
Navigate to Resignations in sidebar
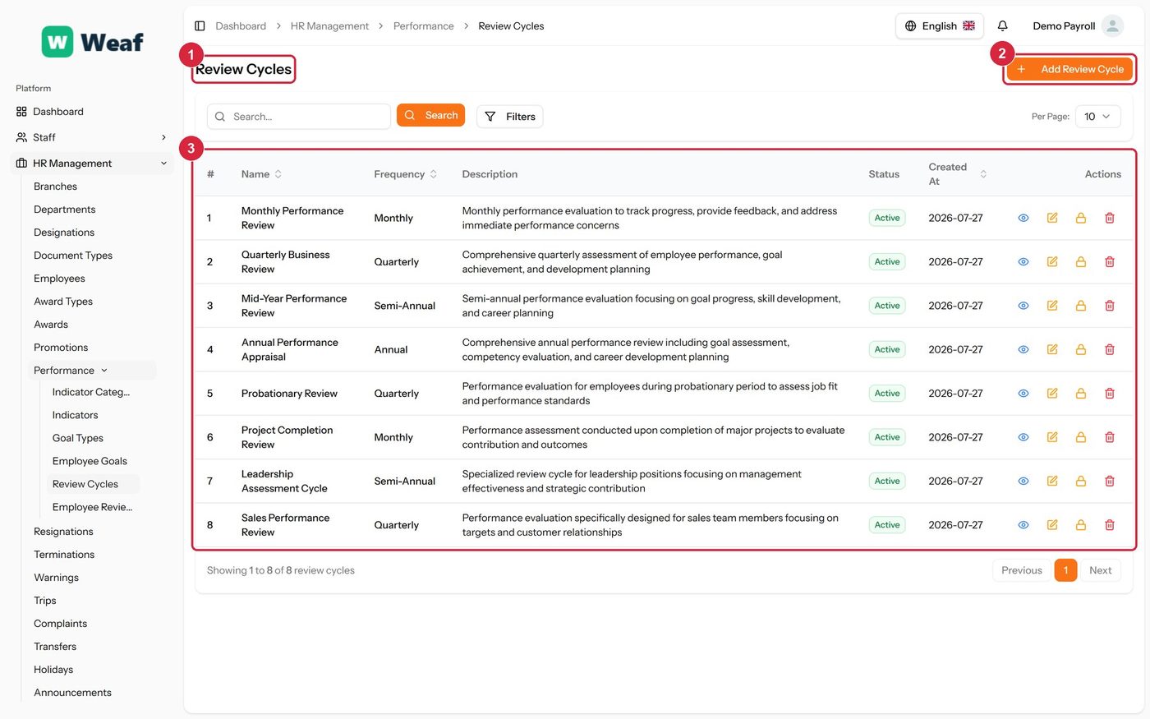(63, 532)
